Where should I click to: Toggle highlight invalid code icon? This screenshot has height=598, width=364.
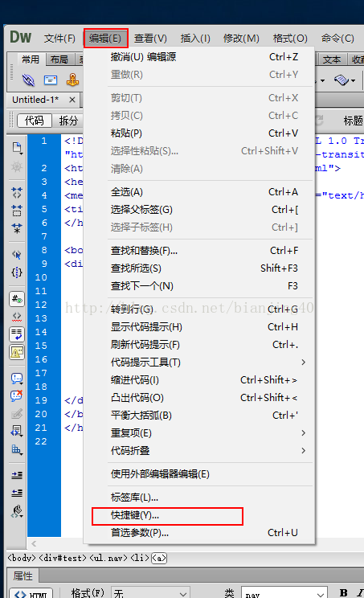(x=17, y=317)
